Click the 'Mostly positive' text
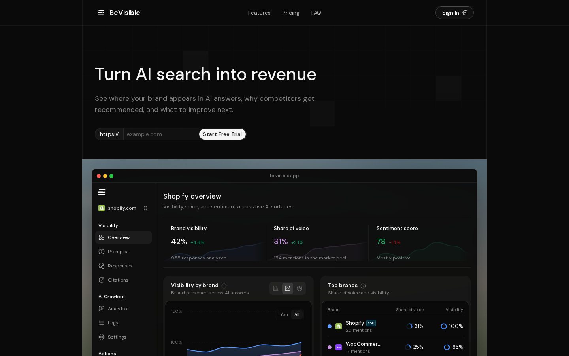 point(394,258)
